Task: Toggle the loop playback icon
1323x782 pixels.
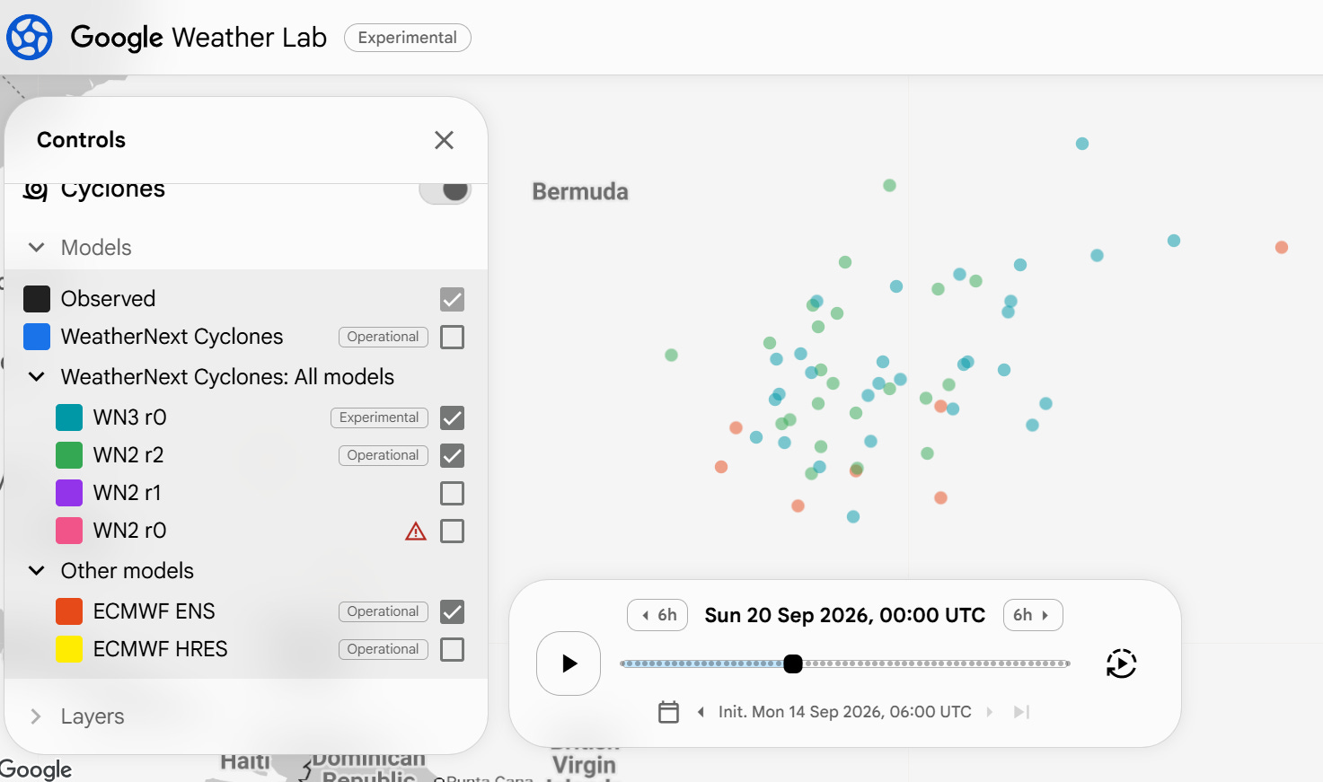Action: coord(1121,663)
